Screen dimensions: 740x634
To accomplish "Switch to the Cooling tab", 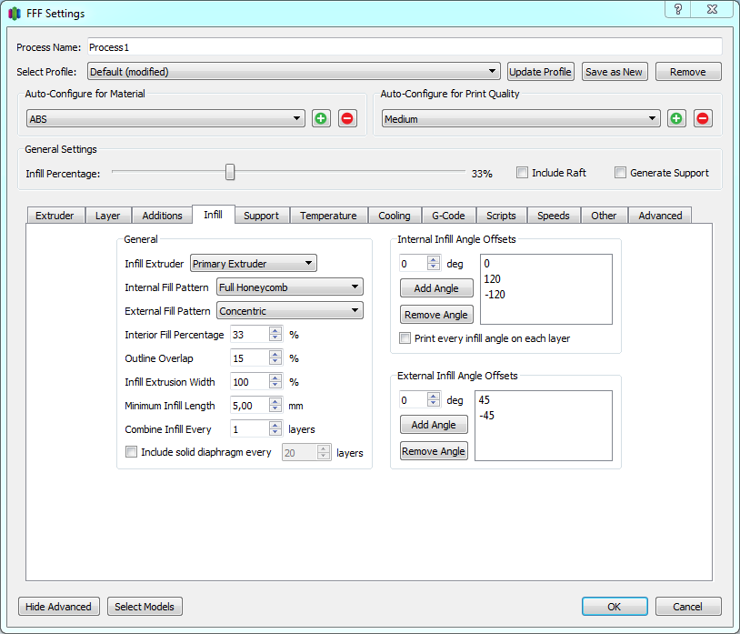I will click(394, 216).
